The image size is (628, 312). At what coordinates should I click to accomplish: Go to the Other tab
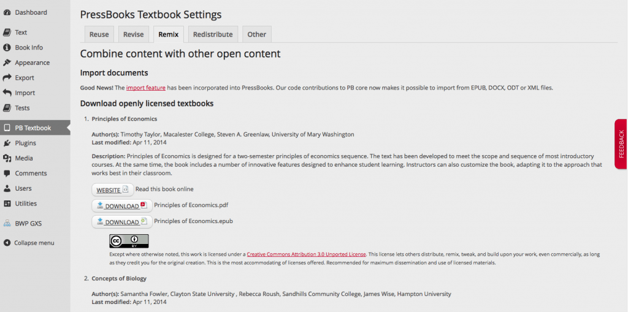coord(256,34)
